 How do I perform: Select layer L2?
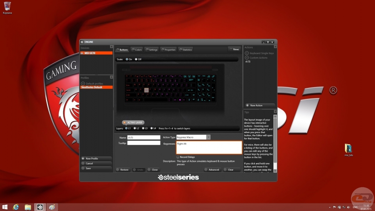click(135, 128)
